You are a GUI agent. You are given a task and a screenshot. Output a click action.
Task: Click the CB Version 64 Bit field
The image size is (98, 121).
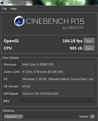coord(58,86)
